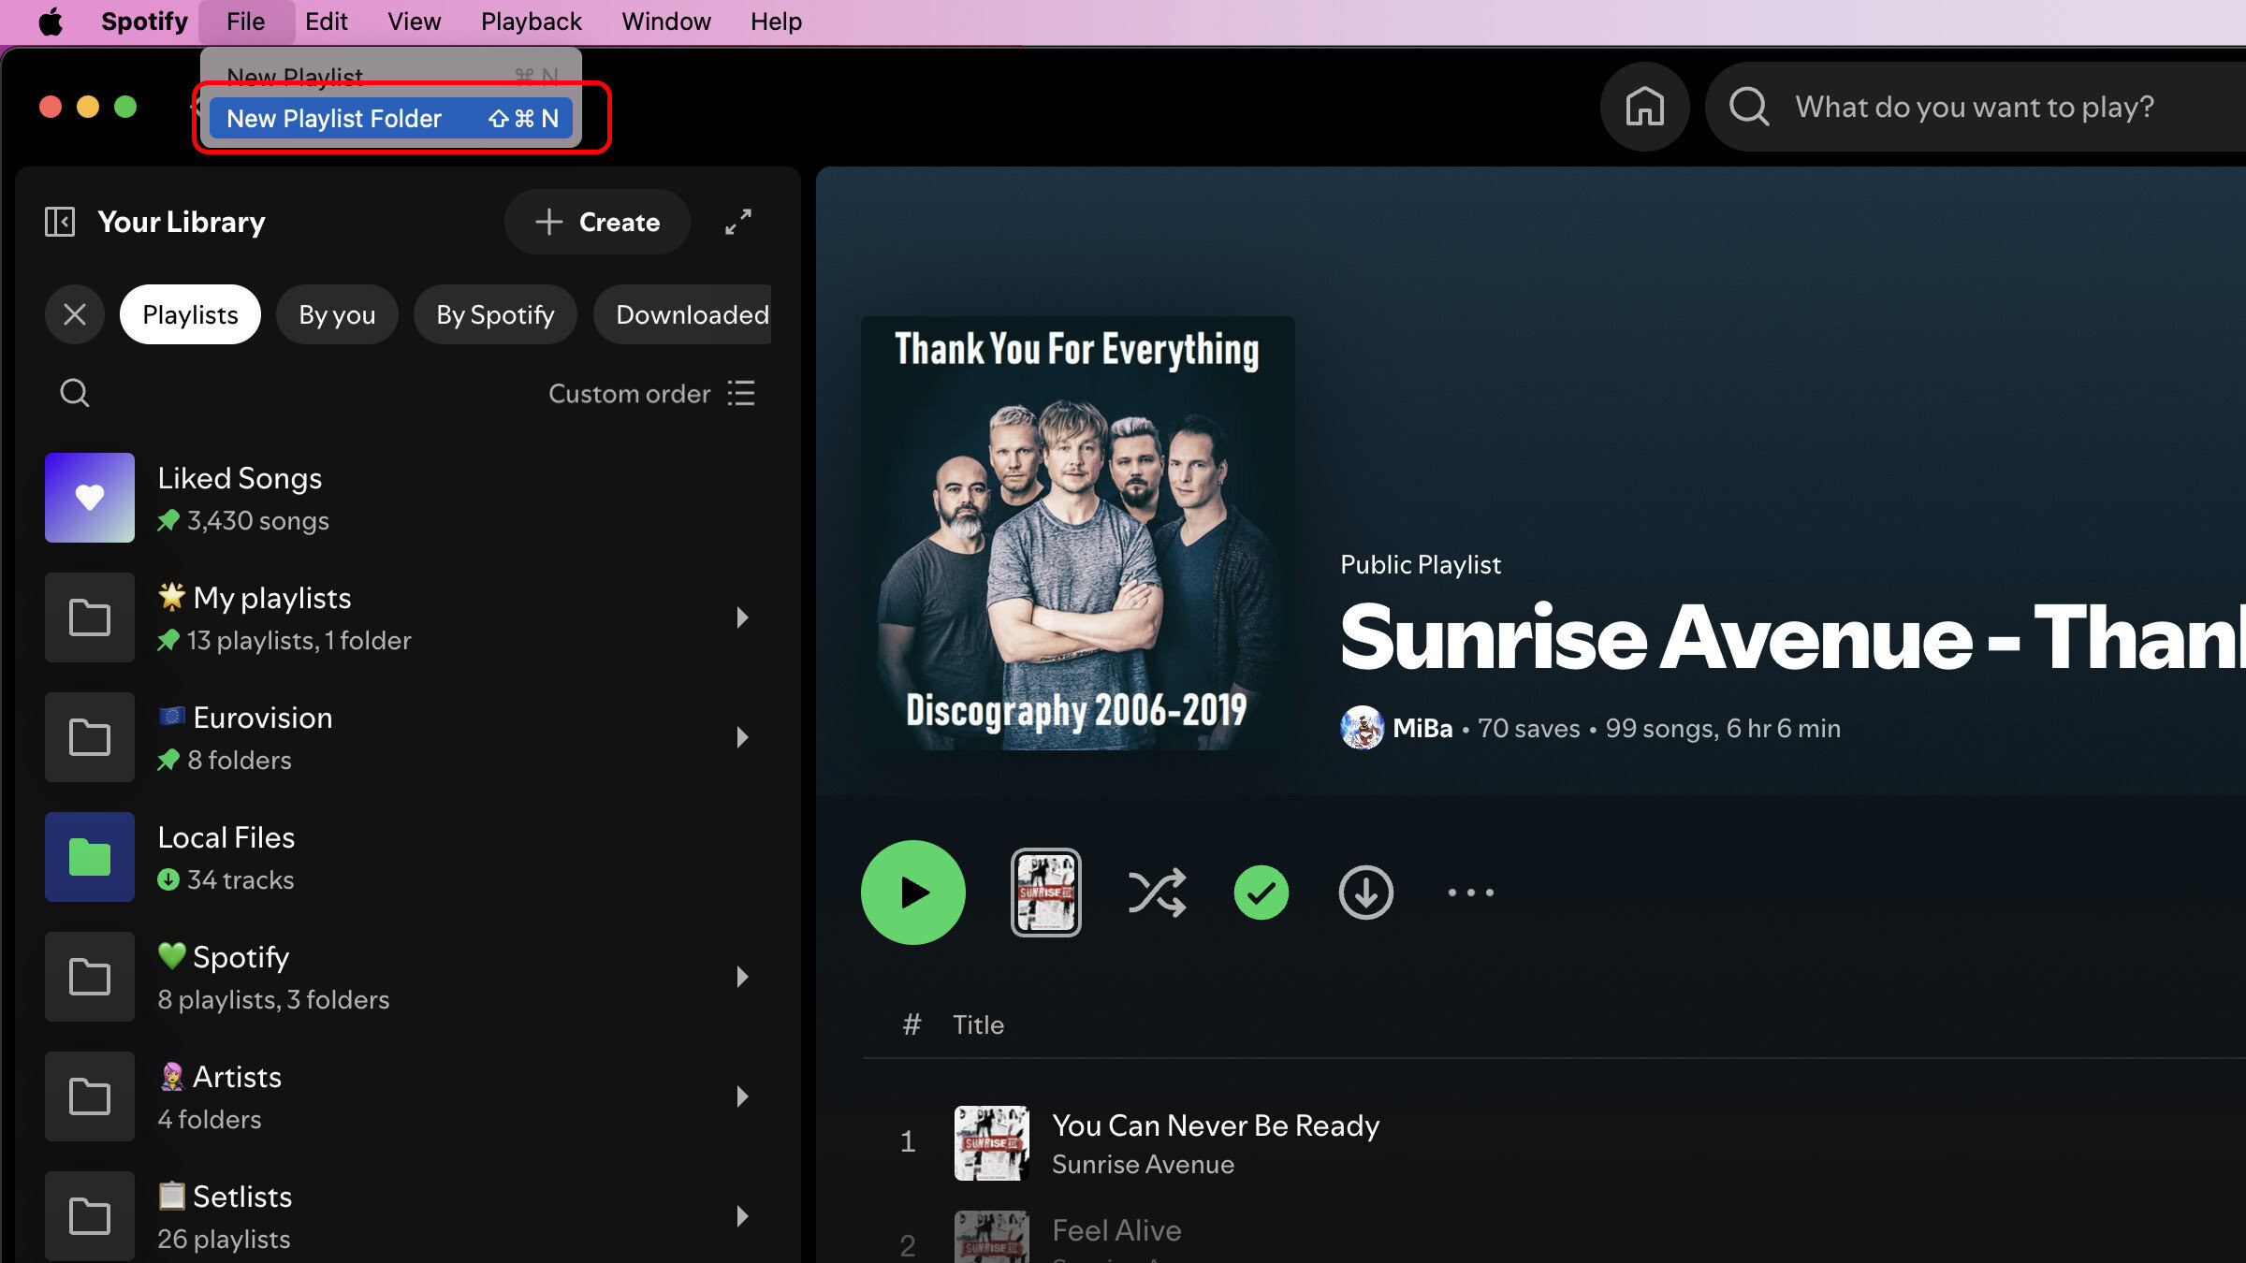Open MiBa's profile link
Screen dimensions: 2246x1263
pyautogui.click(x=1422, y=728)
